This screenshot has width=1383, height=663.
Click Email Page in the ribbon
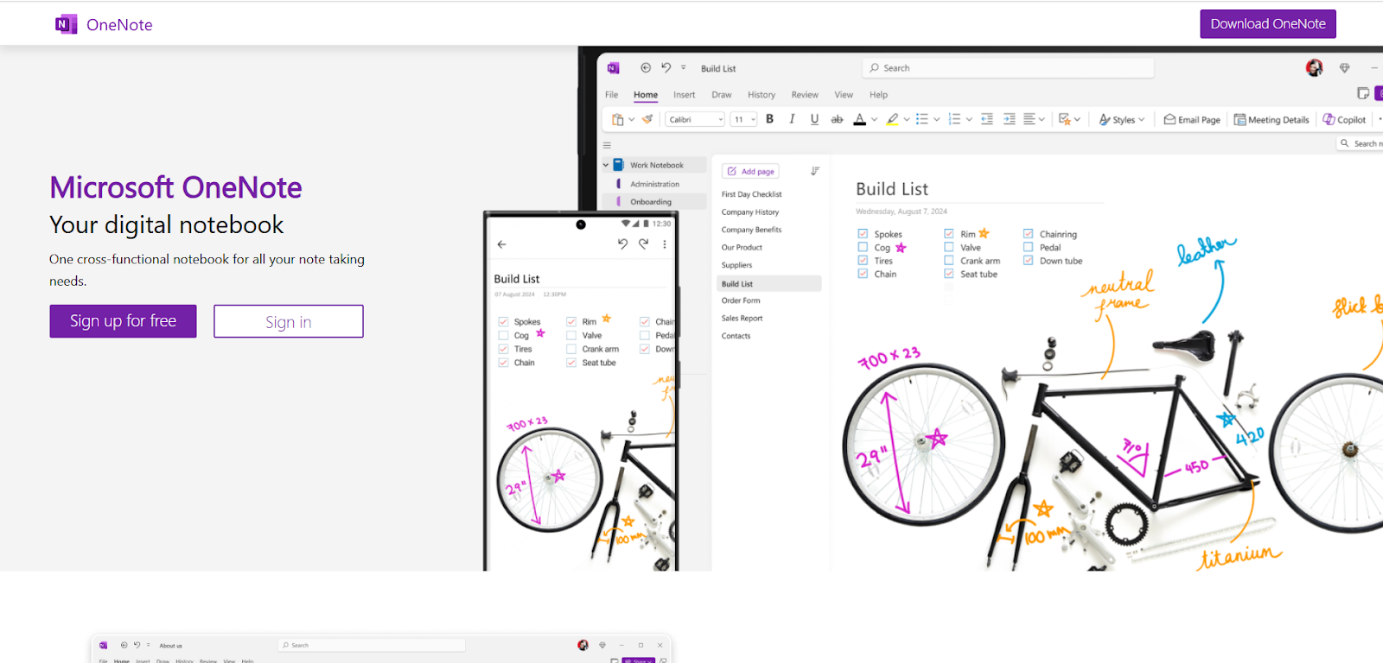pyautogui.click(x=1192, y=119)
